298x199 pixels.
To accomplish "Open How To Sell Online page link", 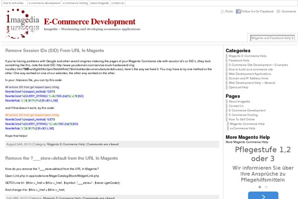I will click(x=241, y=119).
